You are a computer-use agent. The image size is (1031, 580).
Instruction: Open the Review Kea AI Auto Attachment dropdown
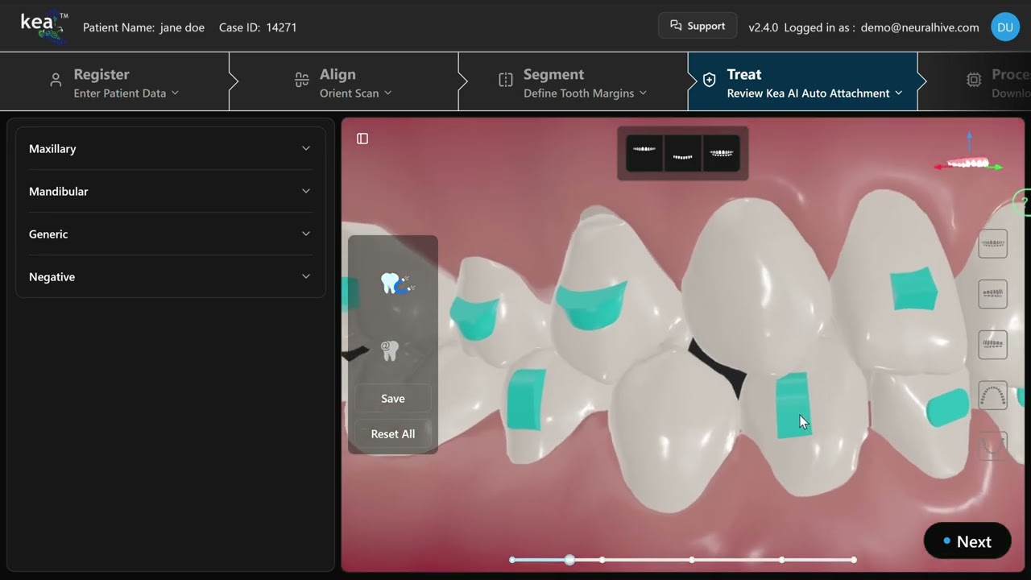pos(815,93)
